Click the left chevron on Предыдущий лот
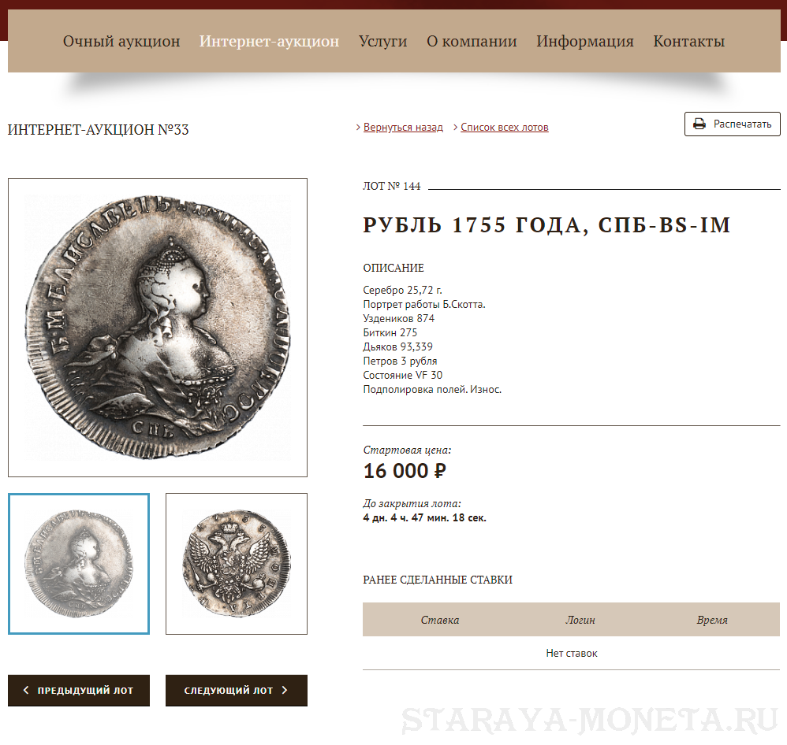Screen dimensions: 787x745 26,690
